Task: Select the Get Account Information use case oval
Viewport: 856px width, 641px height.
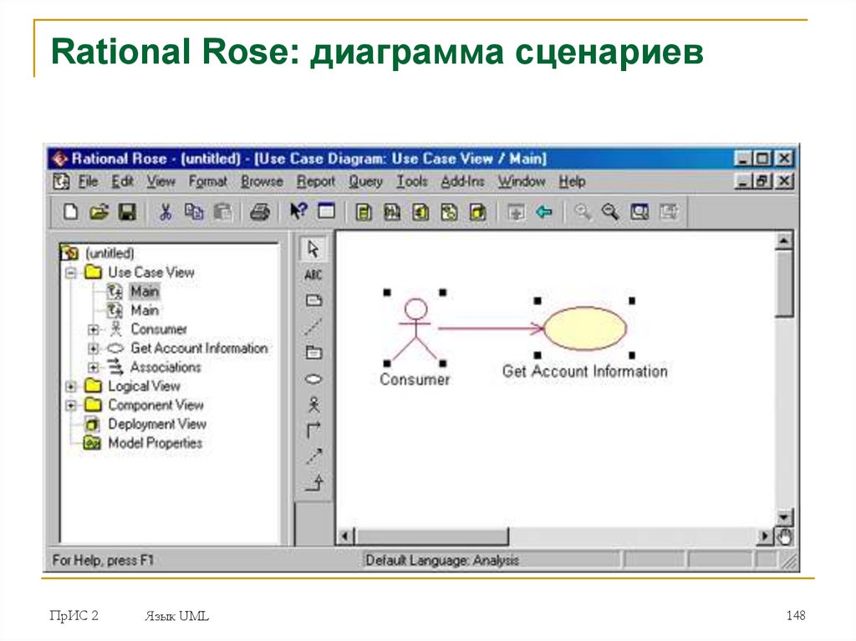Action: [584, 328]
